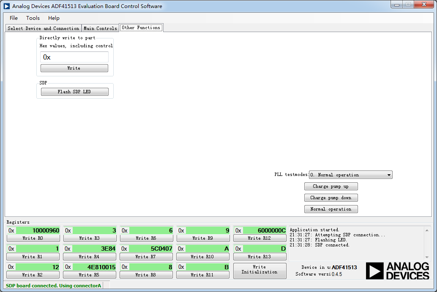Image resolution: width=437 pixels, height=292 pixels.
Task: Click the hex value input field
Action: (x=74, y=57)
